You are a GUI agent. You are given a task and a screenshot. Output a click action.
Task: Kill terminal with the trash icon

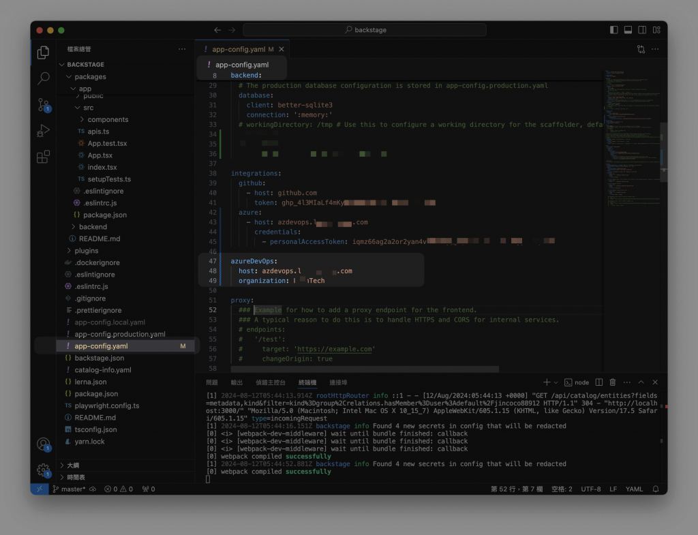613,382
